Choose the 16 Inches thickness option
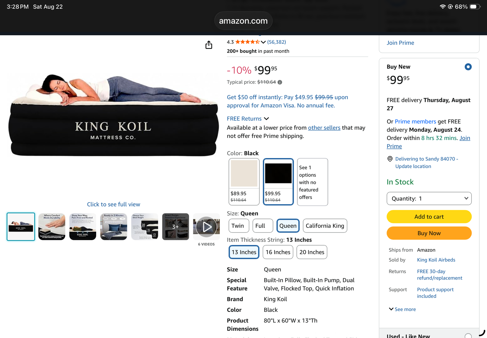 (x=278, y=252)
